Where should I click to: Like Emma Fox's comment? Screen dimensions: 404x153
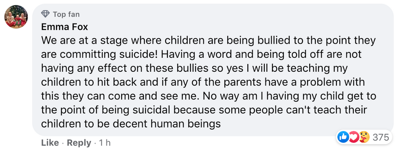click(50, 143)
